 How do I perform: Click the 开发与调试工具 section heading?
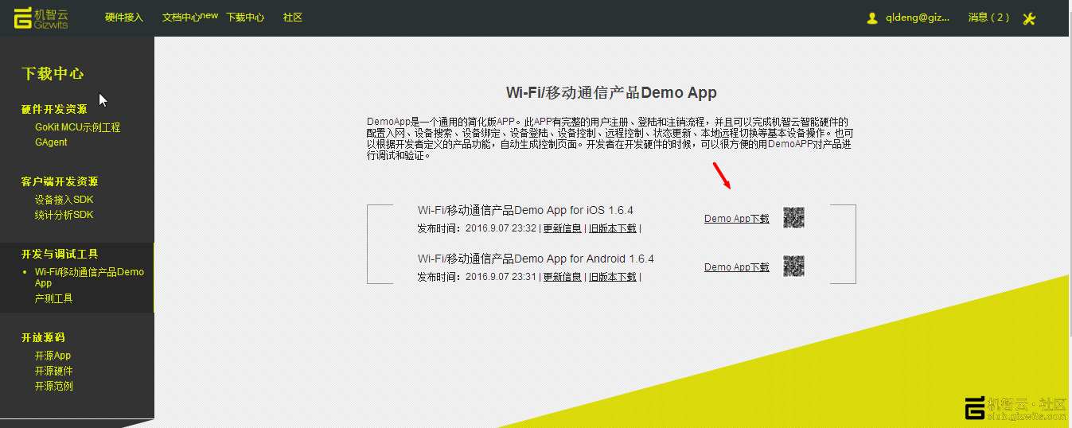click(x=60, y=254)
